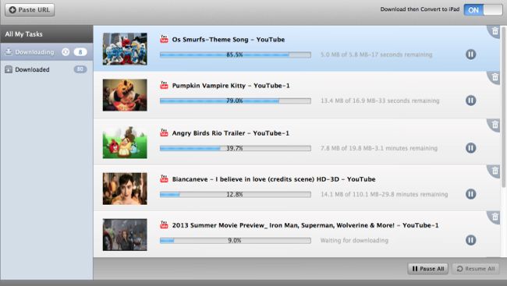Toggle Download then Convert to iPad switch
This screenshot has height=286, width=507.
click(483, 9)
